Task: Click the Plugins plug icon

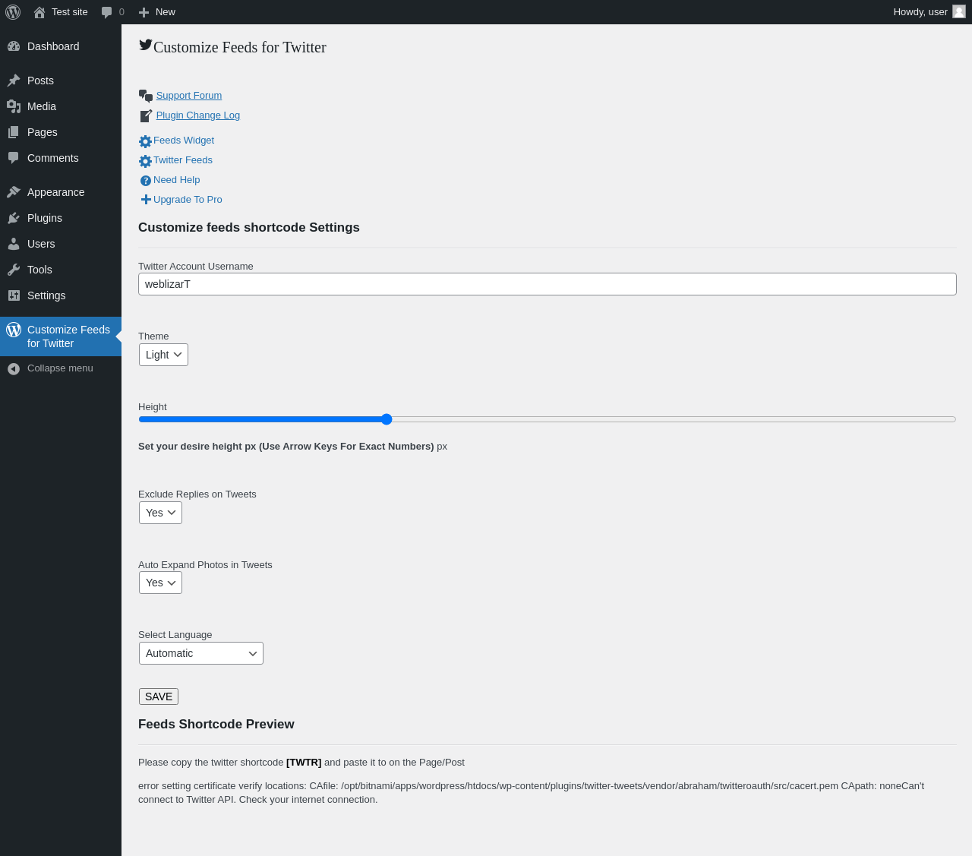Action: coord(14,218)
